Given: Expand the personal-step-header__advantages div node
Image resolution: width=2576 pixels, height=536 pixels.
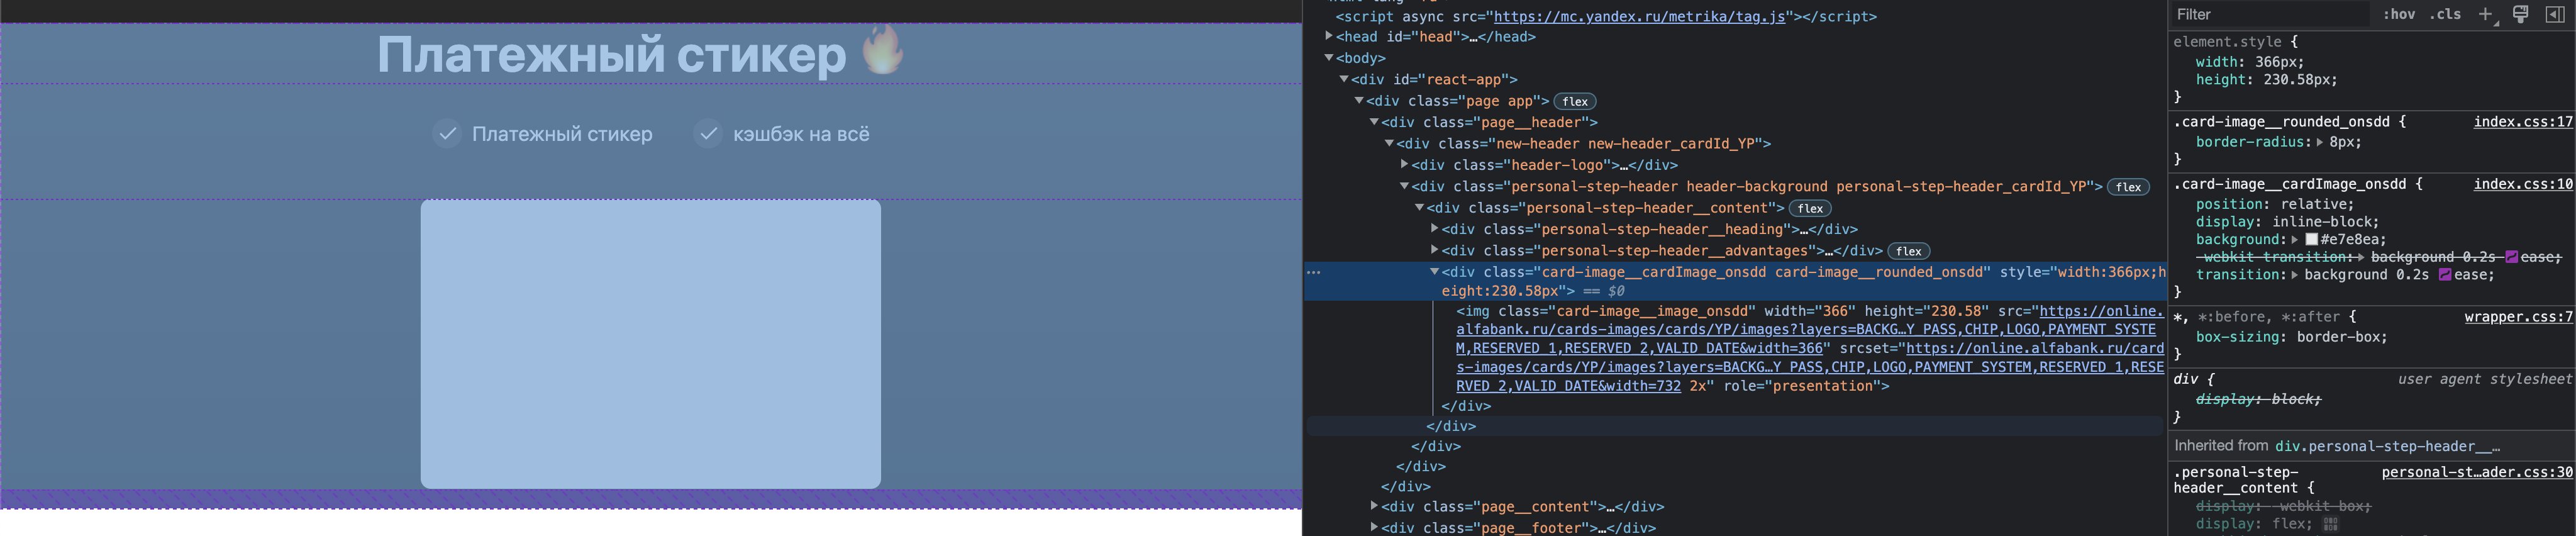Looking at the screenshot, I should (1434, 250).
